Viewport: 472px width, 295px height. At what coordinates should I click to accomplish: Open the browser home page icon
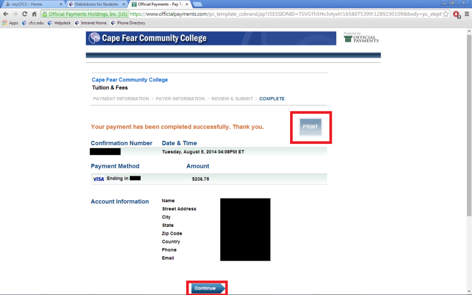tap(34, 14)
